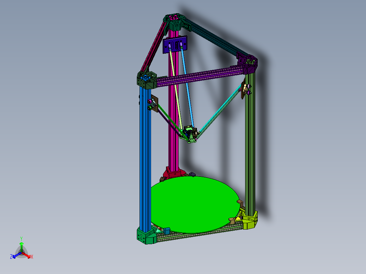Image resolution: width=366 pixels, height=274 pixels.
Task: Select the indigo carriage plate on magenta column
Action: [x=175, y=44]
